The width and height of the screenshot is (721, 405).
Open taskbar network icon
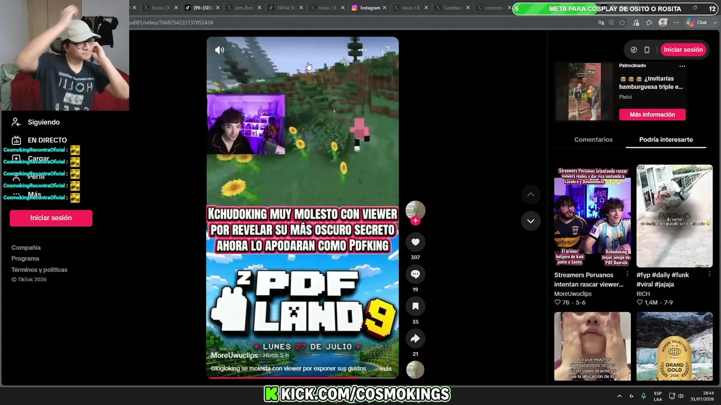672,396
